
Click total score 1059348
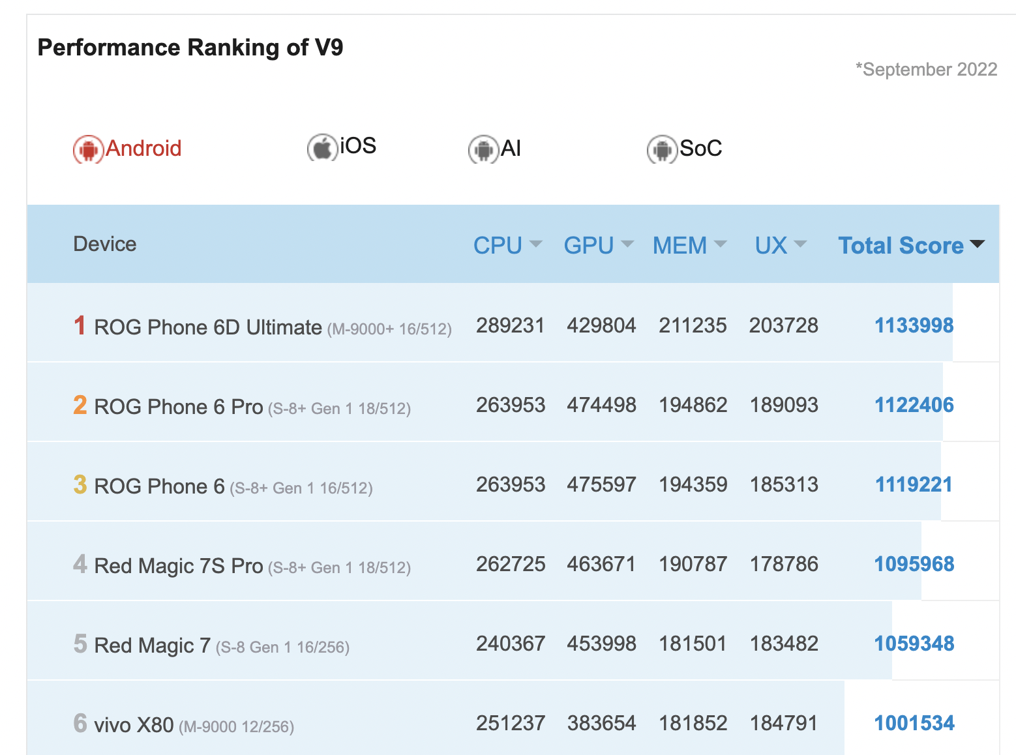coord(914,644)
